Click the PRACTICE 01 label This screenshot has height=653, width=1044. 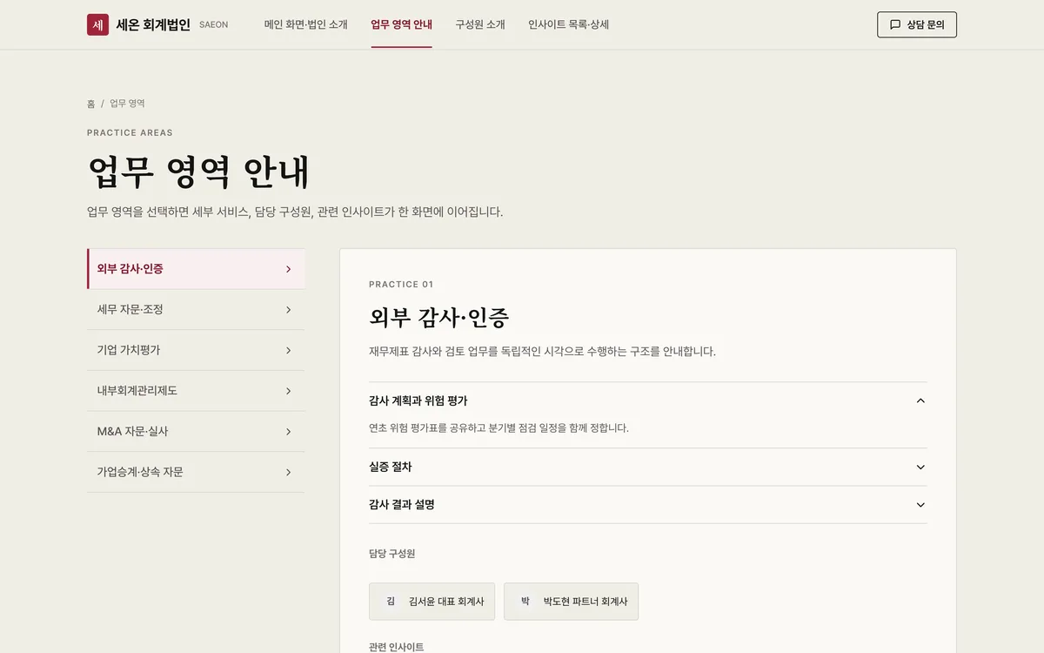point(401,285)
